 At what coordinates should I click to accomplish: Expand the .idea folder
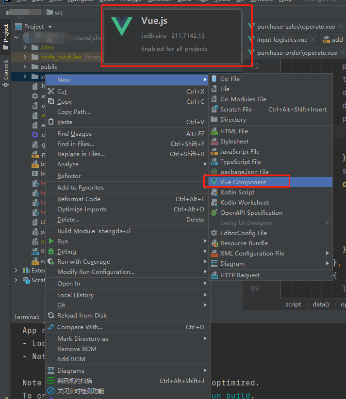pyautogui.click(x=25, y=48)
